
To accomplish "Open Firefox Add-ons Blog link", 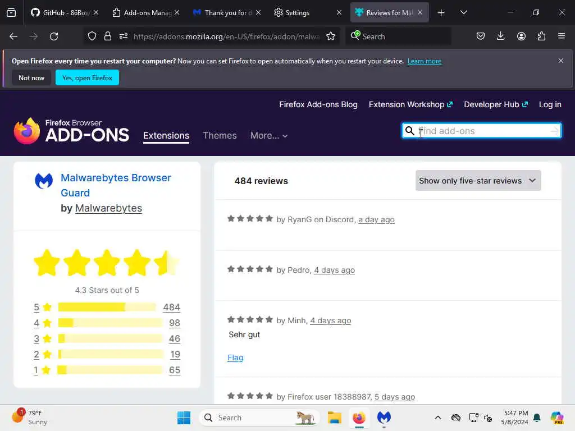I will (318, 104).
